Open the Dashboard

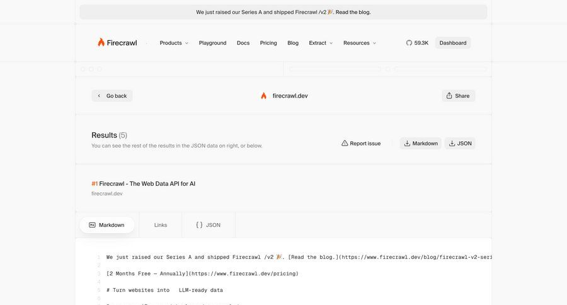(452, 43)
